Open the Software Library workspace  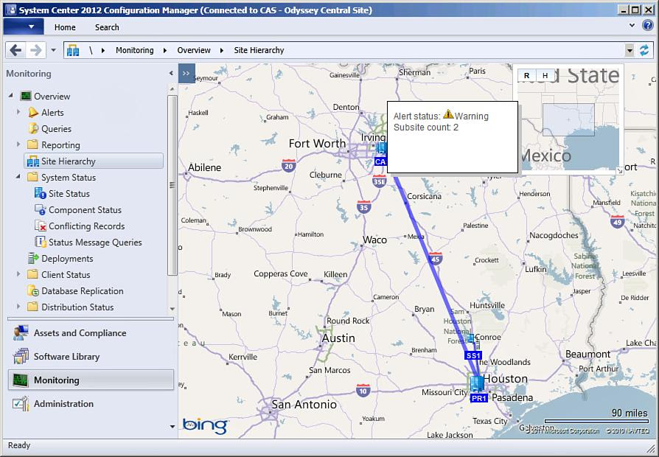click(91, 357)
